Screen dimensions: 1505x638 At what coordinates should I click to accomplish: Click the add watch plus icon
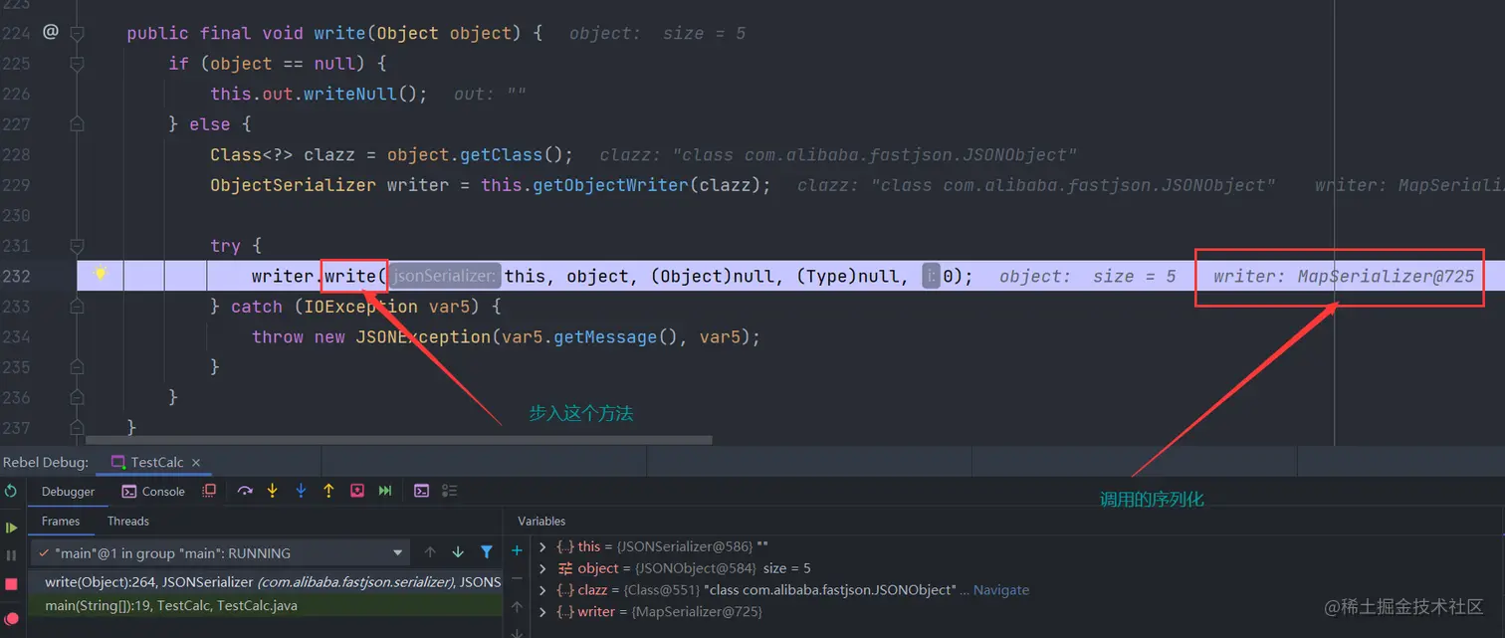517,550
